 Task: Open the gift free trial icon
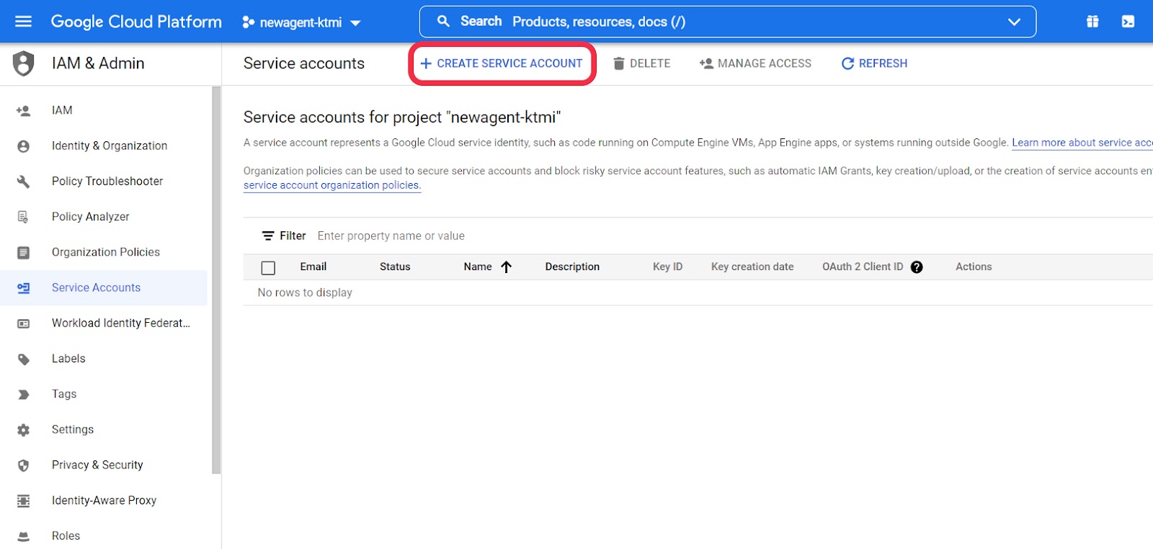click(1092, 22)
